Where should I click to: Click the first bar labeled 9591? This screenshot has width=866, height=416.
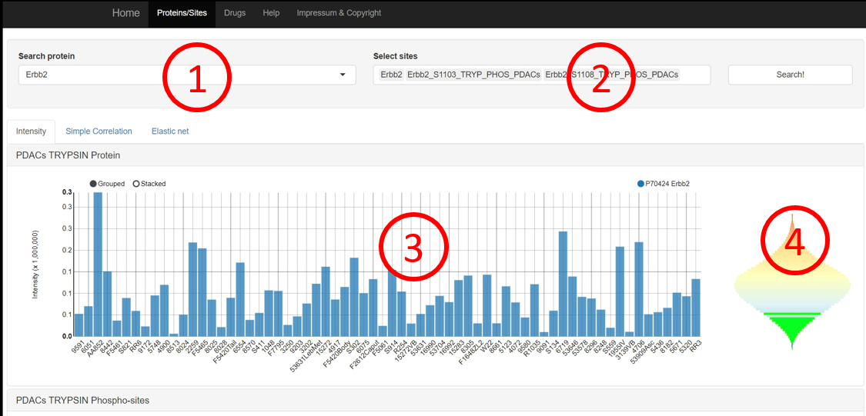coord(79,324)
